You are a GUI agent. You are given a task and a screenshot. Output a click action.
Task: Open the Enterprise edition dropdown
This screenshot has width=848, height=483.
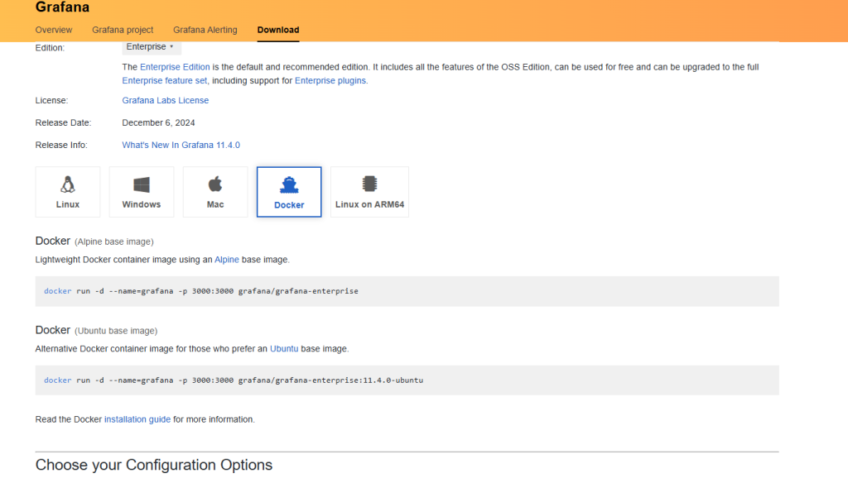(x=152, y=47)
